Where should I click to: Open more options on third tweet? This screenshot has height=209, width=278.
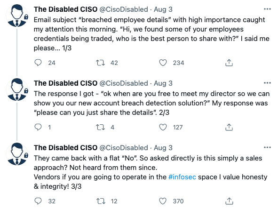point(267,147)
